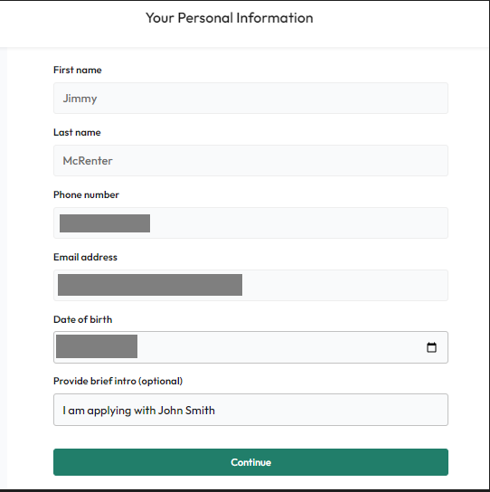Screen dimensions: 490x492
Task: Click 'Provide brief intro (optional)' label
Action: 118,381
